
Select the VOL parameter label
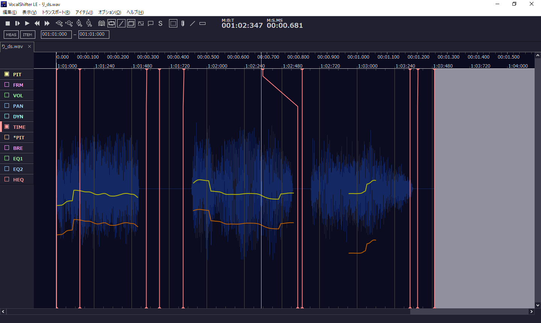click(x=18, y=95)
